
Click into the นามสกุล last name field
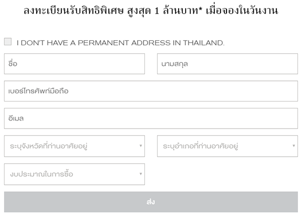[227, 64]
